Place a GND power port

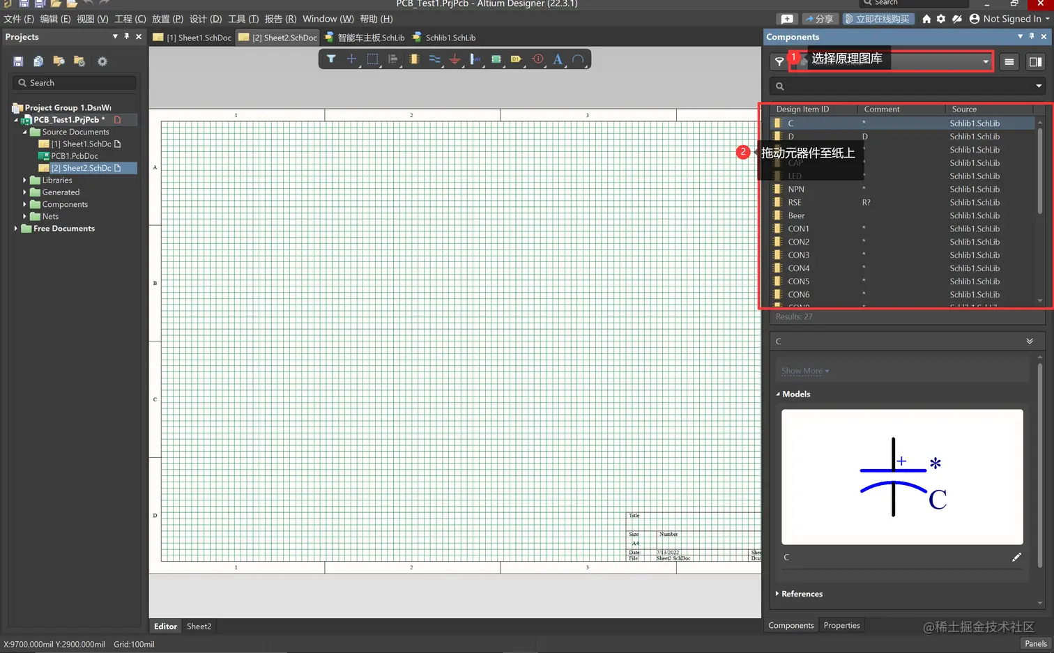point(455,59)
